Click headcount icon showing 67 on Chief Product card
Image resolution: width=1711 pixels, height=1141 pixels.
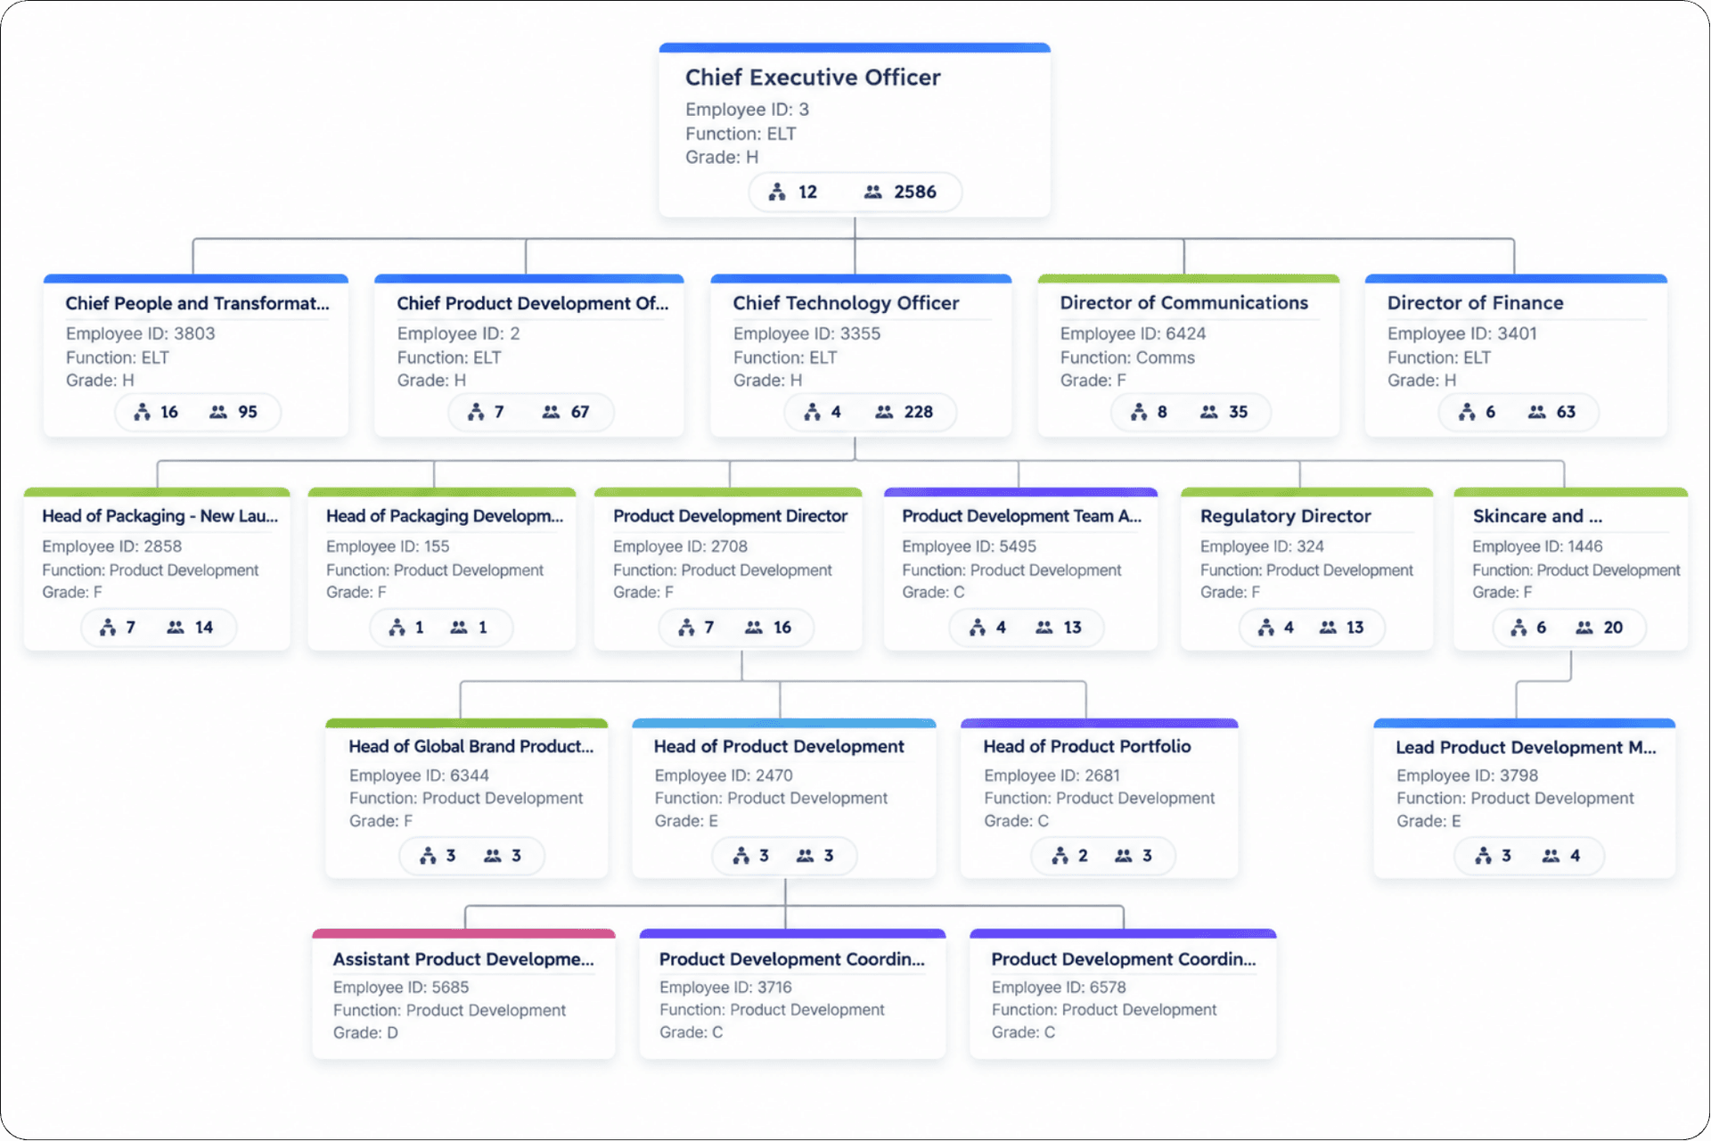point(552,412)
